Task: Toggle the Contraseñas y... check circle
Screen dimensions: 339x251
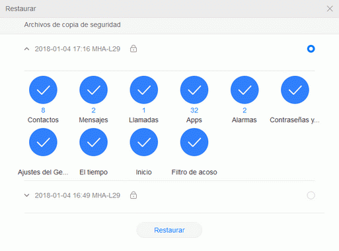Action: (x=295, y=90)
